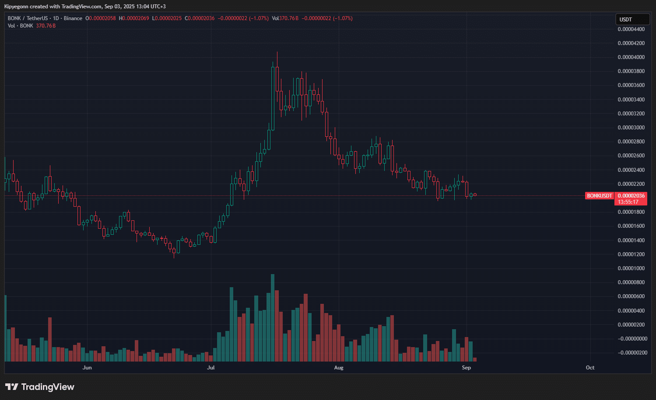656x400 pixels.
Task: Click the bar countdown timer 13:55:17
Action: (628, 202)
